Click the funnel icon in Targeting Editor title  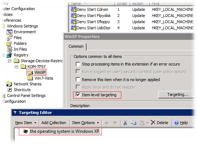click(15, 113)
